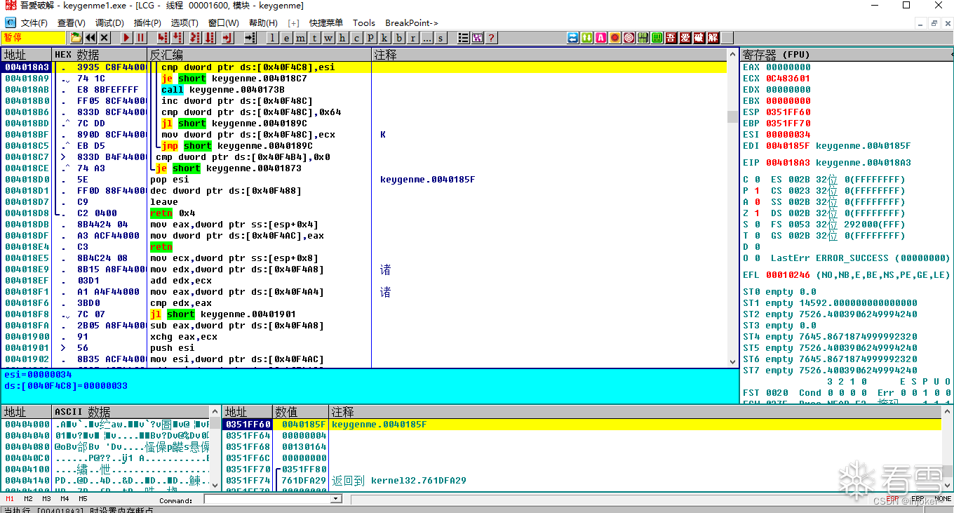
Task: Click the ASCII 数据 dump column header
Action: coord(131,412)
